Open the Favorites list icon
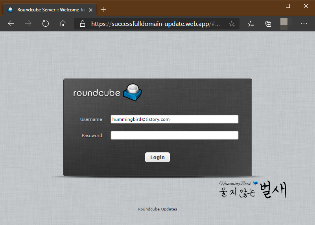 pos(251,24)
